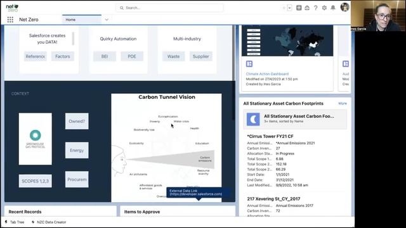Image resolution: width=406 pixels, height=228 pixels.
Task: Click the search magnifier icon
Action: tap(121, 8)
